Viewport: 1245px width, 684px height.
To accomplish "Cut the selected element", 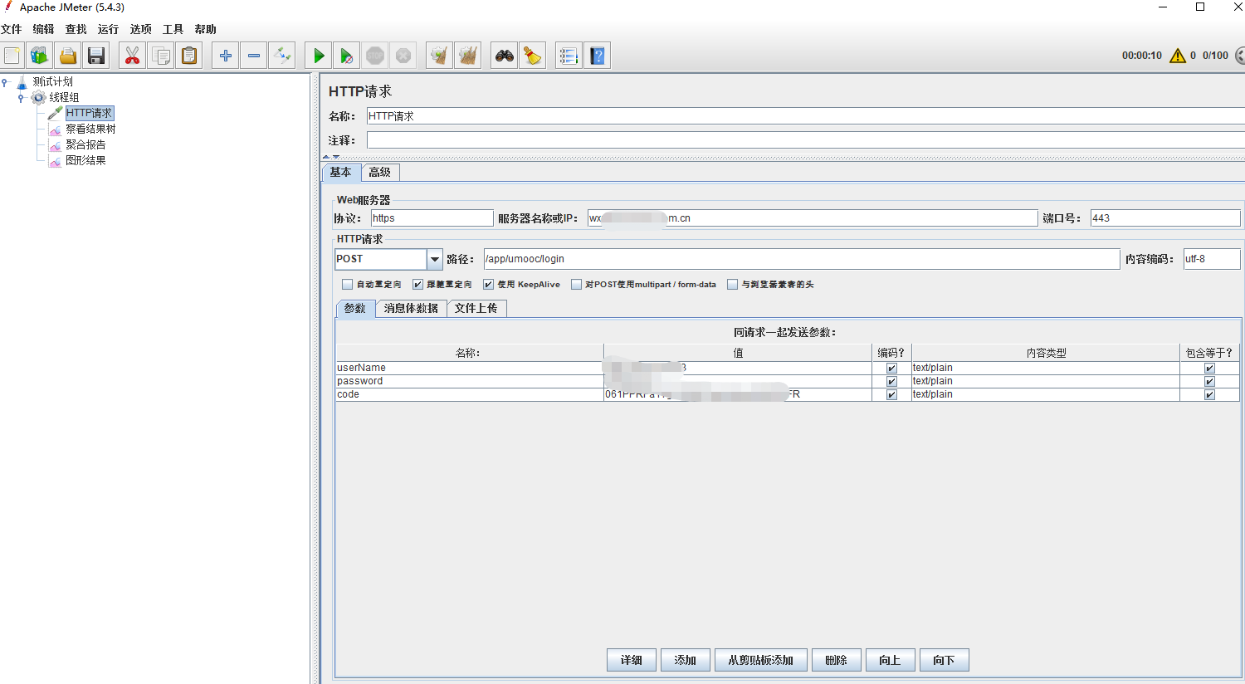I will point(132,56).
